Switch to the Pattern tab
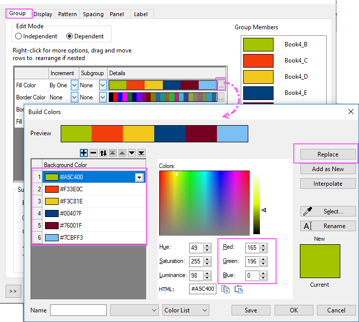This screenshot has height=322, width=359. 67,14
